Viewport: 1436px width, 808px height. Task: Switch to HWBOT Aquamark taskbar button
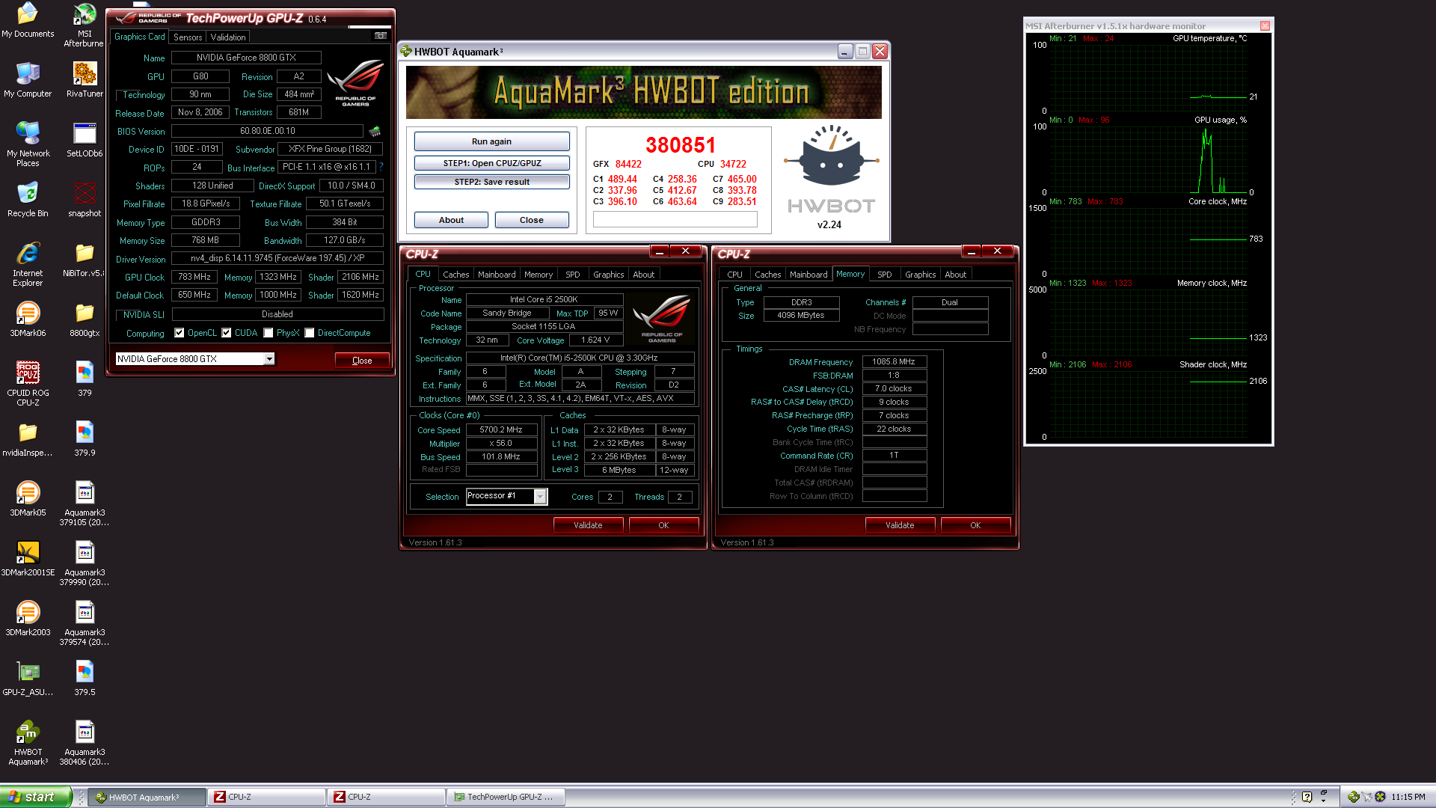(x=147, y=797)
